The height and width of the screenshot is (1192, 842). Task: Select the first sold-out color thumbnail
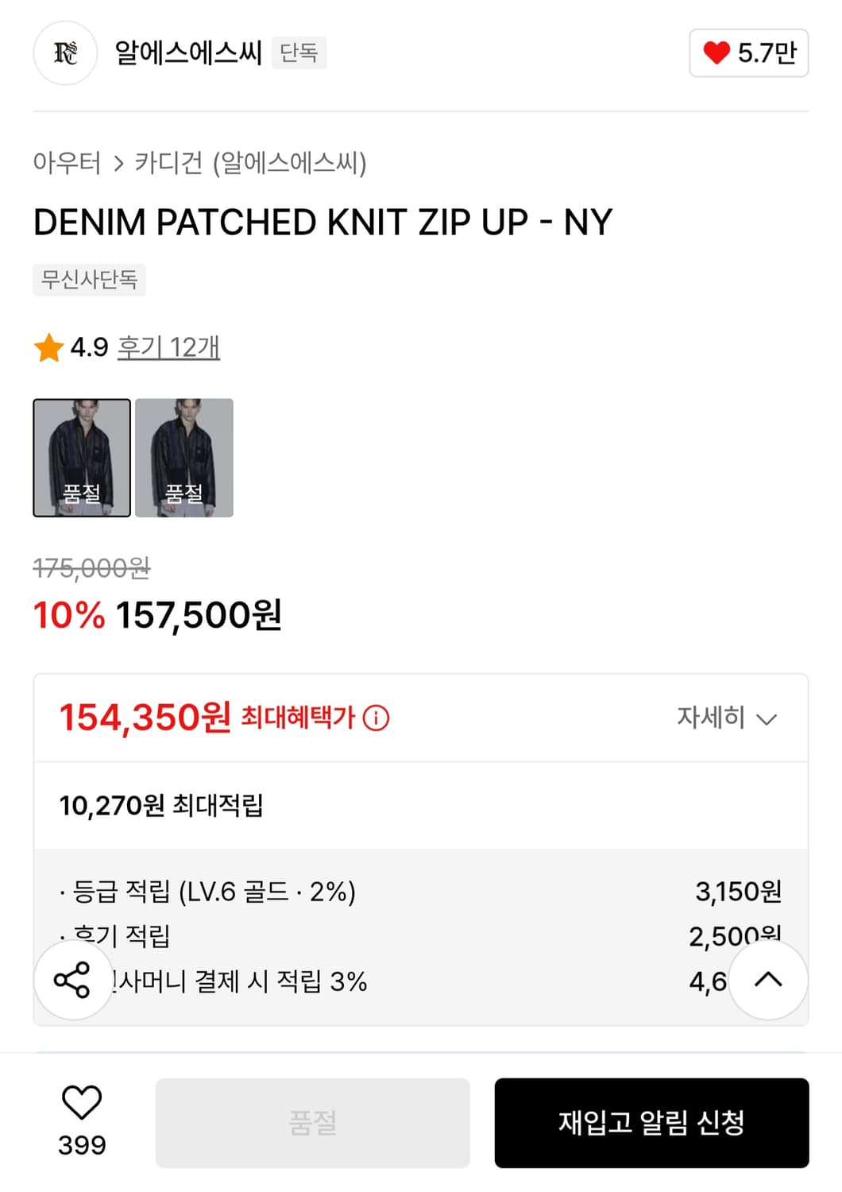[82, 458]
